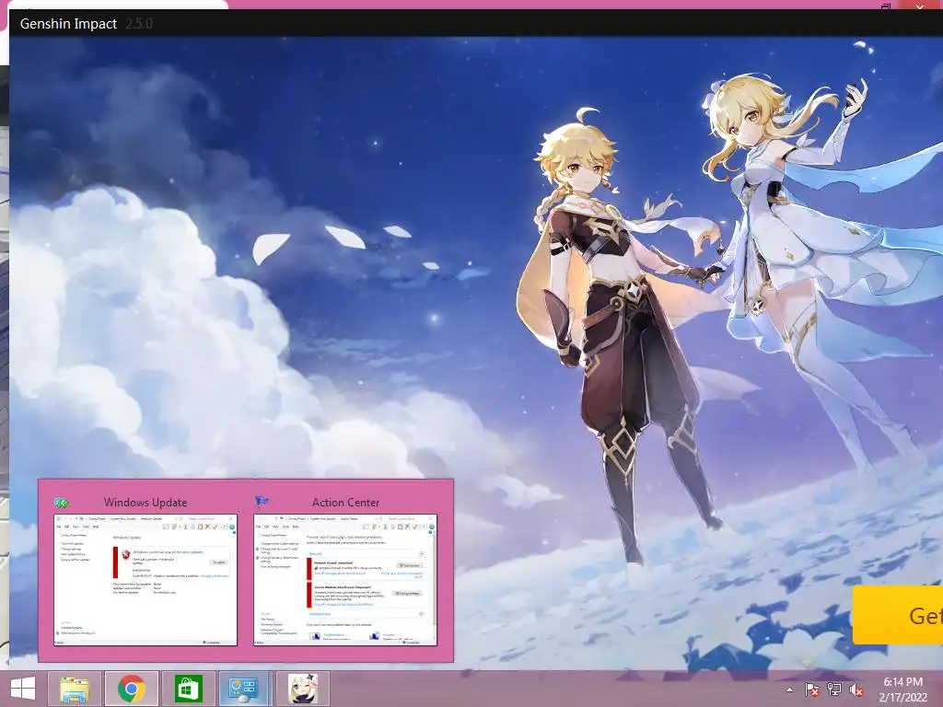Click the Windows Update preview title
Screen dimensions: 943x707
coord(146,502)
